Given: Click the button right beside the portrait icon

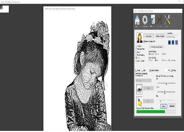Looking at the screenshot, I should tap(149, 36).
